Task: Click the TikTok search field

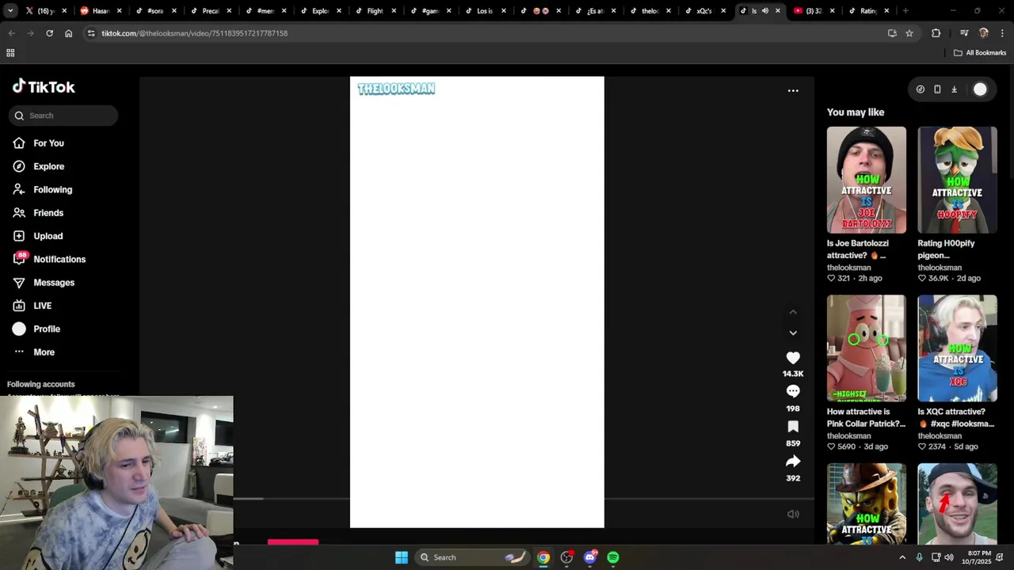Action: pos(63,116)
